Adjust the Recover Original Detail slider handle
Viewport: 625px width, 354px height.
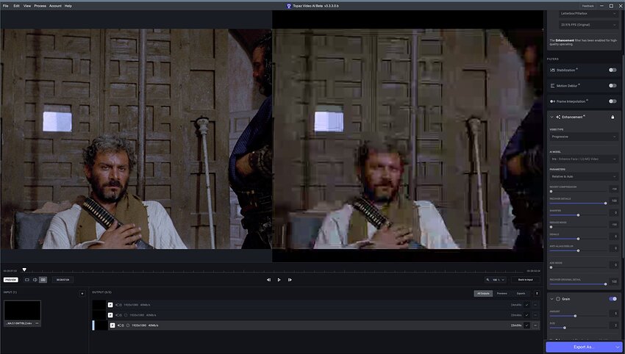pos(605,284)
